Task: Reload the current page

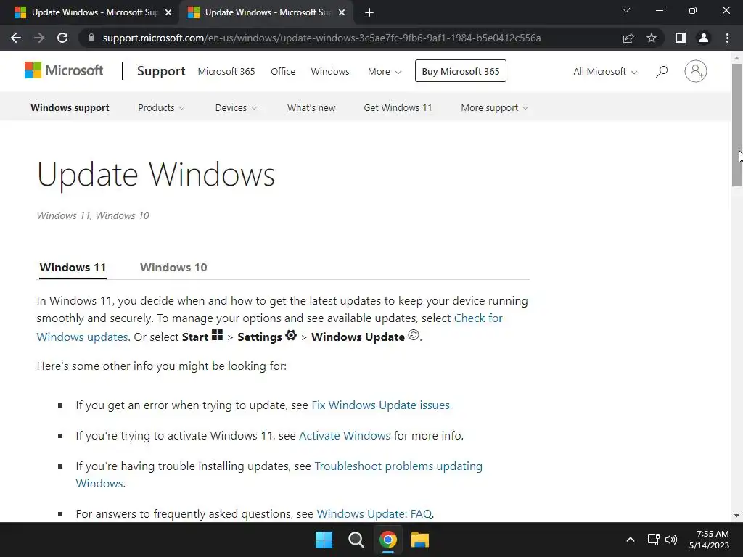Action: [62, 38]
